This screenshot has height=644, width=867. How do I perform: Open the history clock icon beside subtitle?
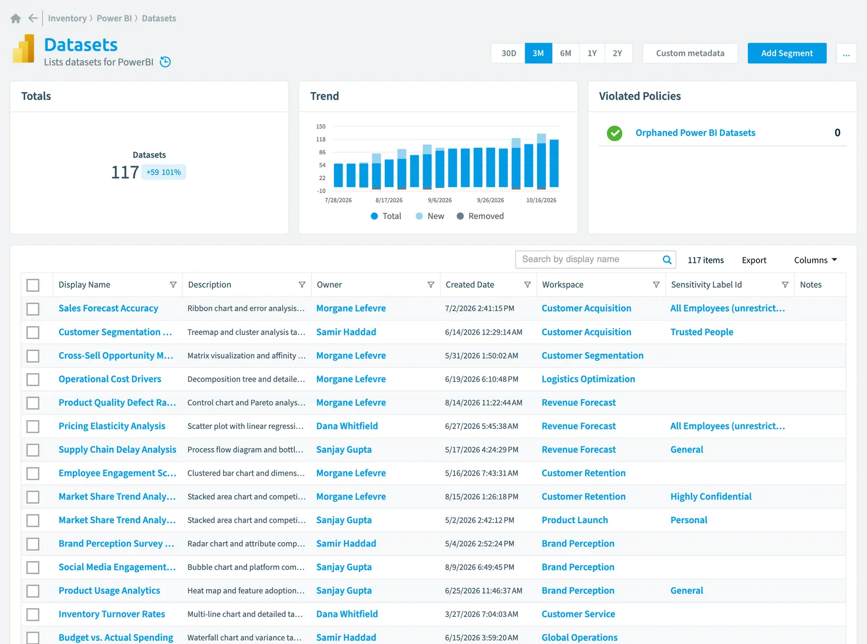tap(166, 62)
